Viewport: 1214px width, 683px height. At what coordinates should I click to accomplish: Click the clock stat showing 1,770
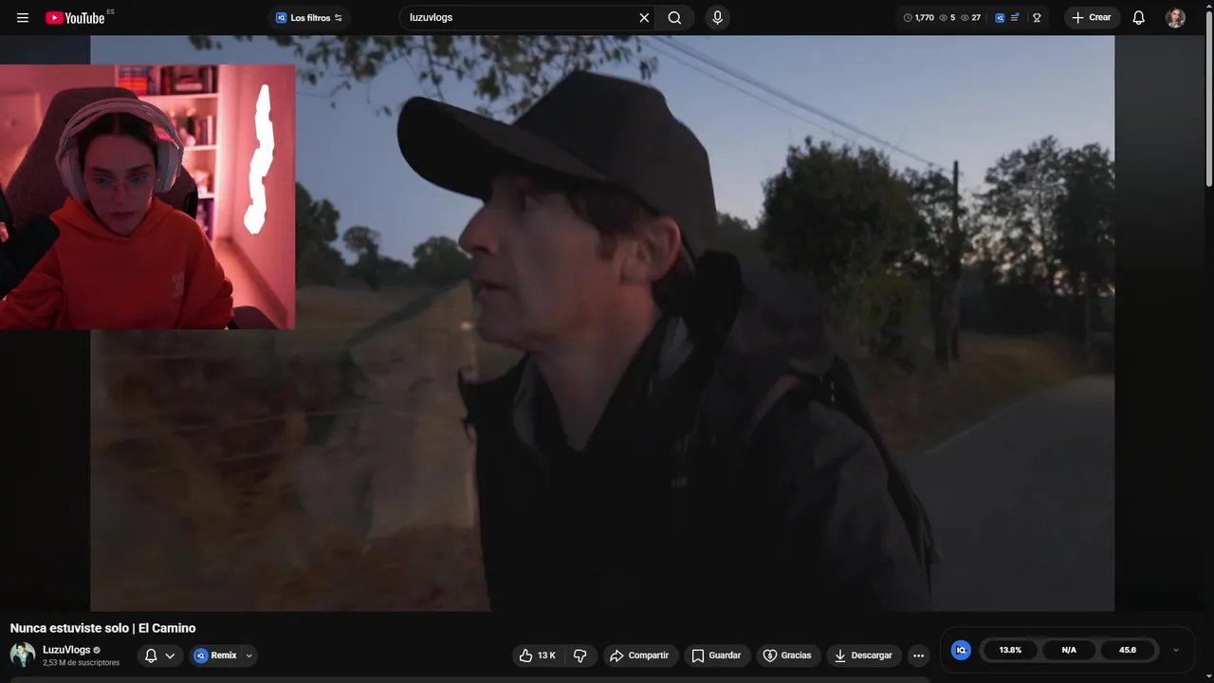tap(919, 18)
